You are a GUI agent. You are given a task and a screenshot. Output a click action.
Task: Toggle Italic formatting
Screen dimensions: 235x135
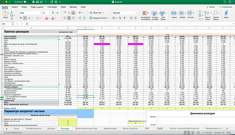click(25, 18)
